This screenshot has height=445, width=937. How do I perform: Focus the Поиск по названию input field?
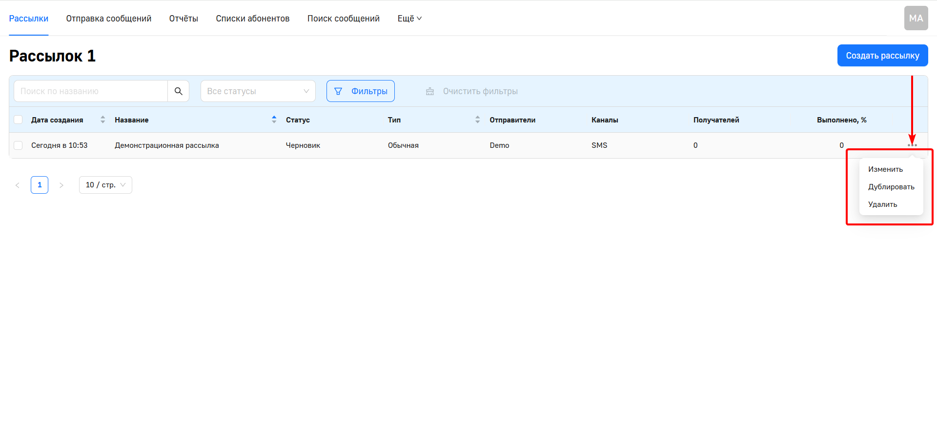[x=91, y=91]
